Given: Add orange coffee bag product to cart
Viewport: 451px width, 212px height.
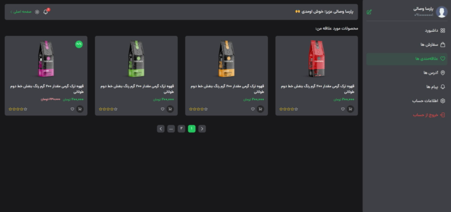Looking at the screenshot, I should coord(260,109).
